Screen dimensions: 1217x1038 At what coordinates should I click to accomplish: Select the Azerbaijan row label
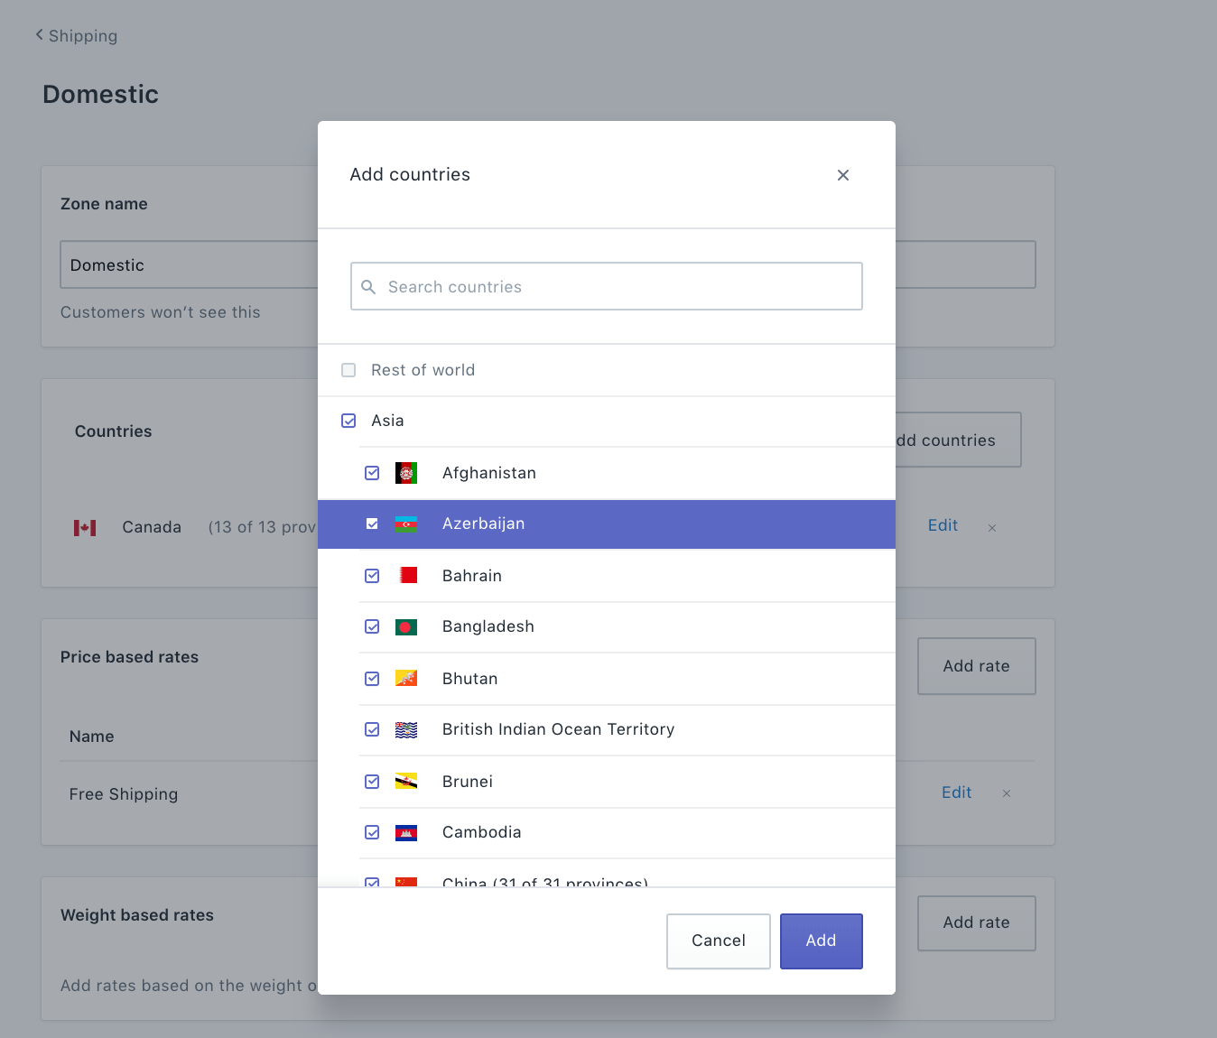pyautogui.click(x=483, y=524)
